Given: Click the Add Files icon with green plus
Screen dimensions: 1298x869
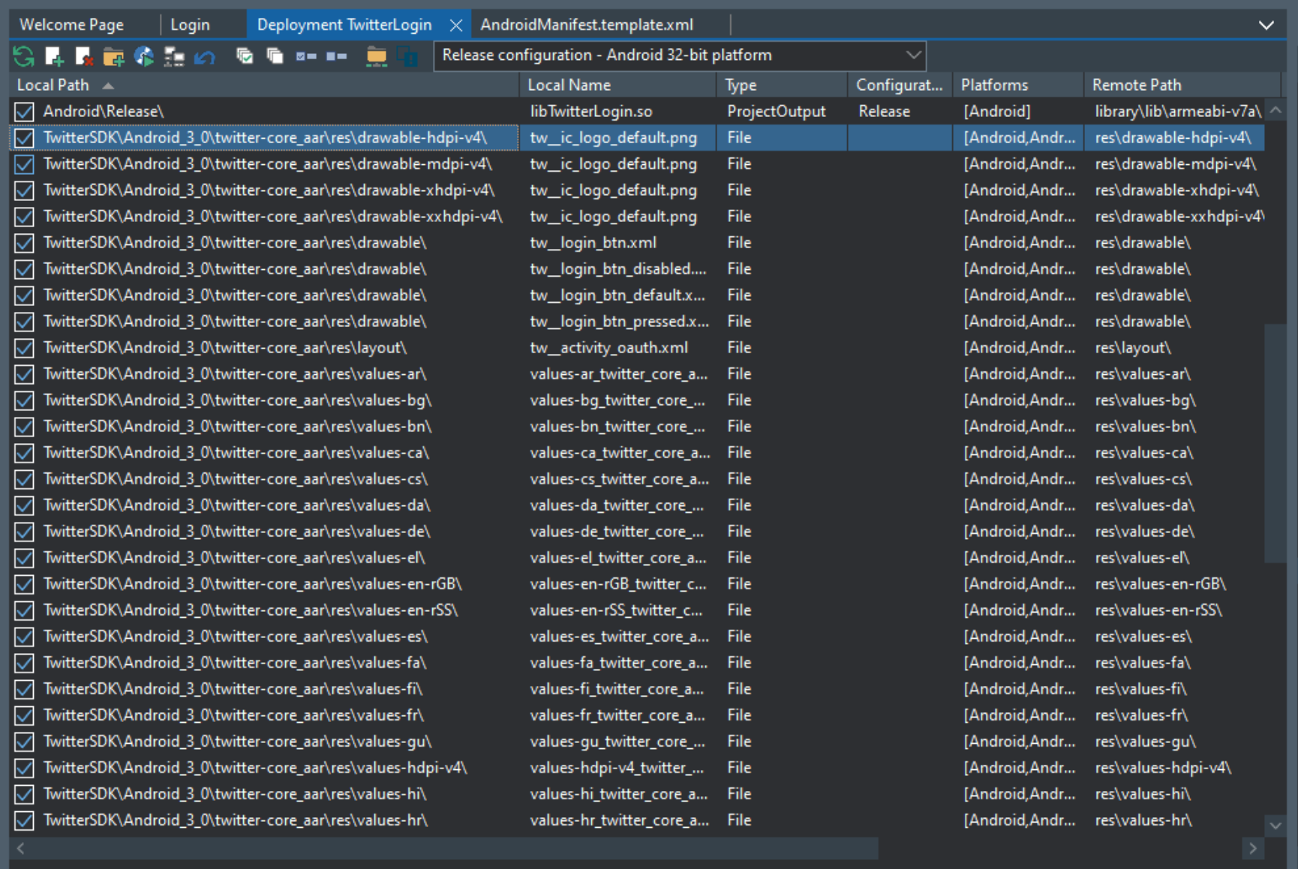Looking at the screenshot, I should [54, 56].
